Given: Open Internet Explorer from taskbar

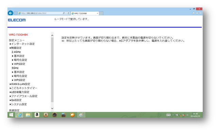Looking at the screenshot, I should tap(19, 115).
